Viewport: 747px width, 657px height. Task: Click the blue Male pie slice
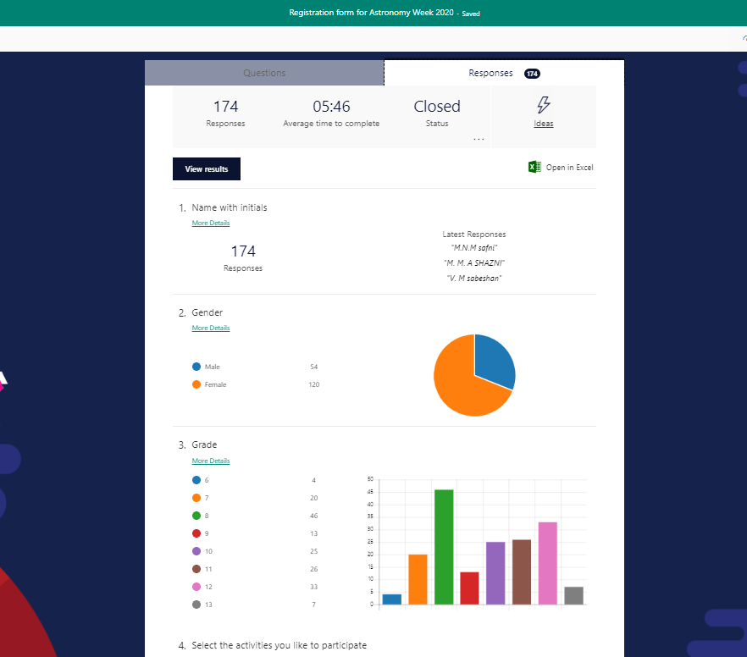coord(493,361)
